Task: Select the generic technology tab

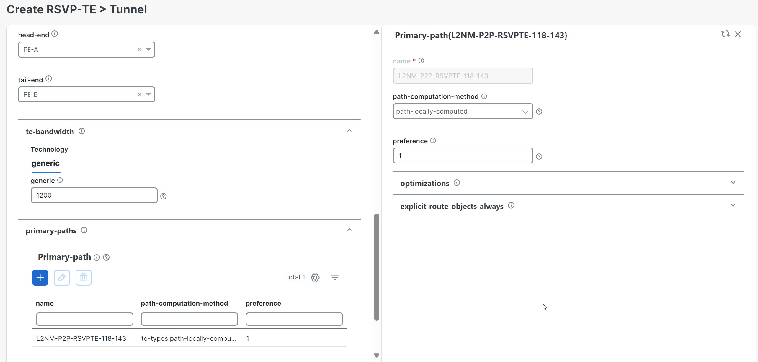Action: (x=46, y=163)
